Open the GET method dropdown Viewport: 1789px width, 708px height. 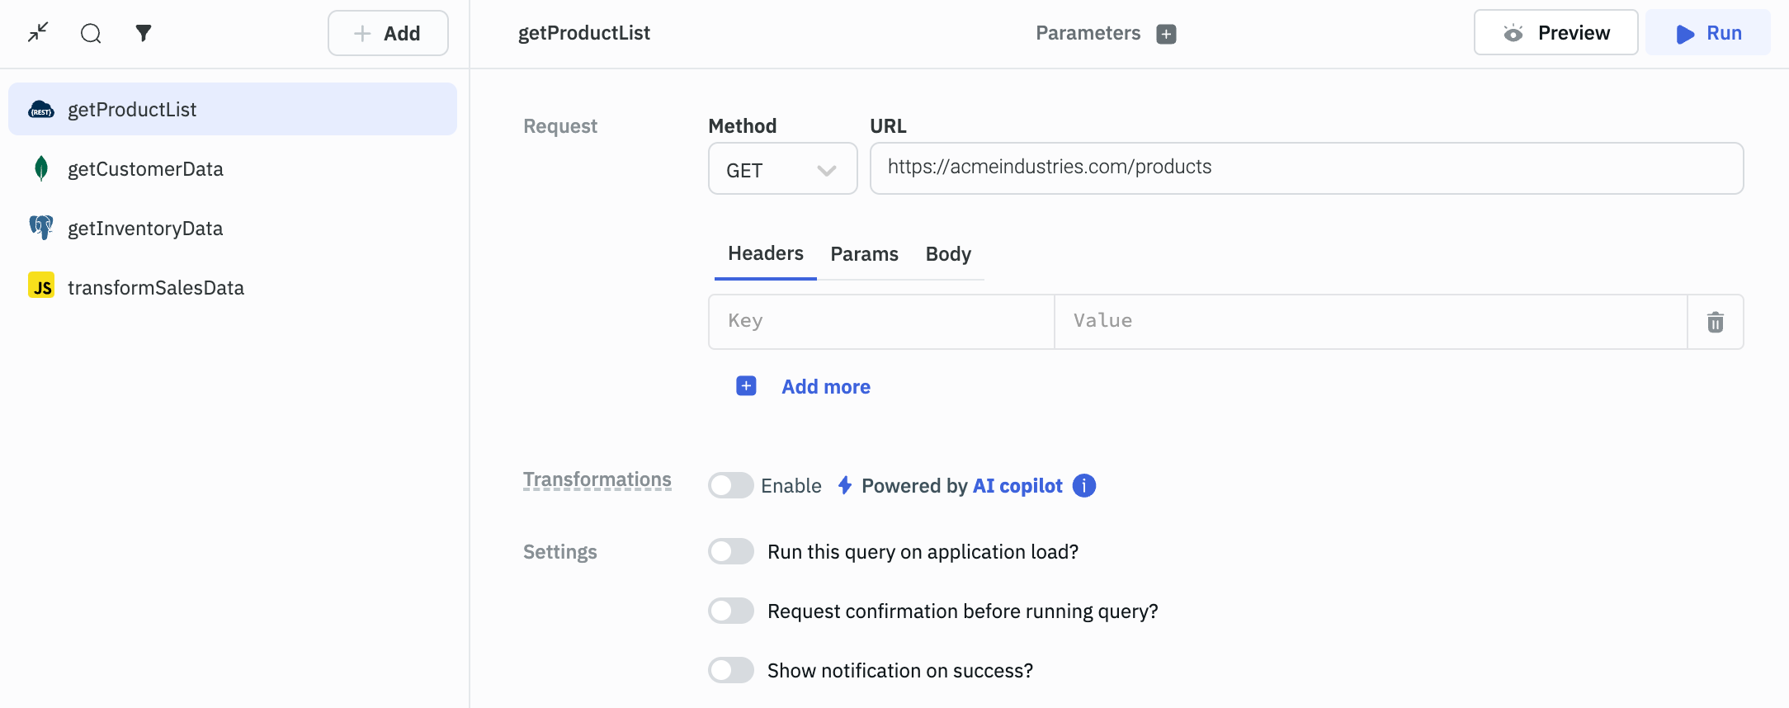(782, 170)
